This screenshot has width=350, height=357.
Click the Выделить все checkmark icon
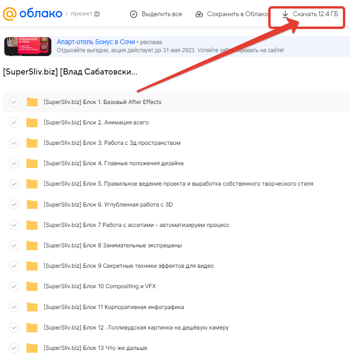tap(133, 14)
